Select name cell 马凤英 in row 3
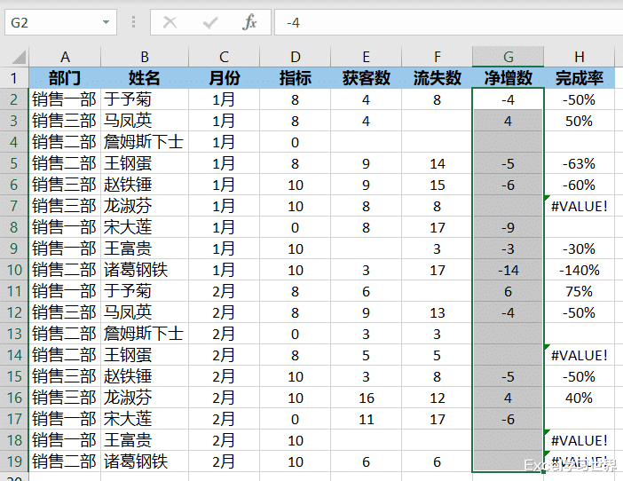623x481 pixels. [x=145, y=121]
